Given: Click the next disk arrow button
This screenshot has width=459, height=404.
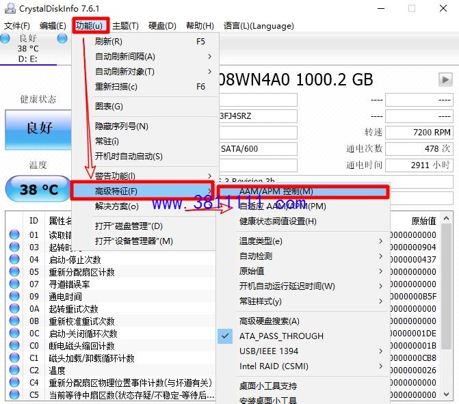Looking at the screenshot, I should pos(445,79).
